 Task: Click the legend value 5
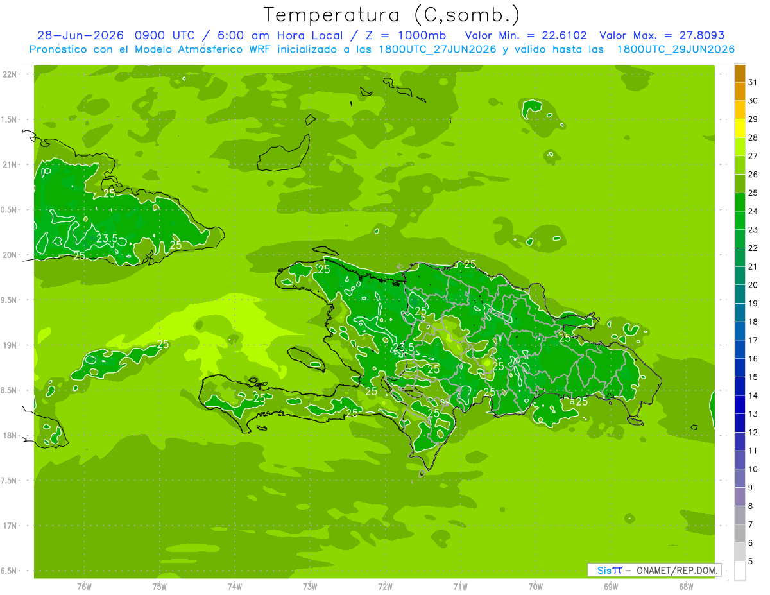[751, 562]
